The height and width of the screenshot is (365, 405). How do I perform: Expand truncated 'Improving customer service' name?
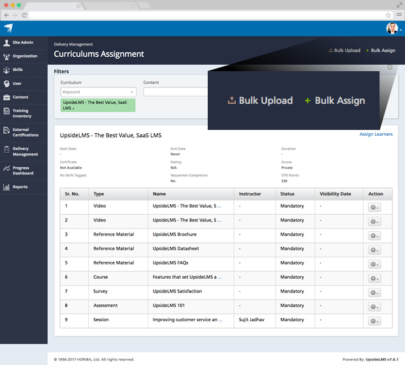220,321
